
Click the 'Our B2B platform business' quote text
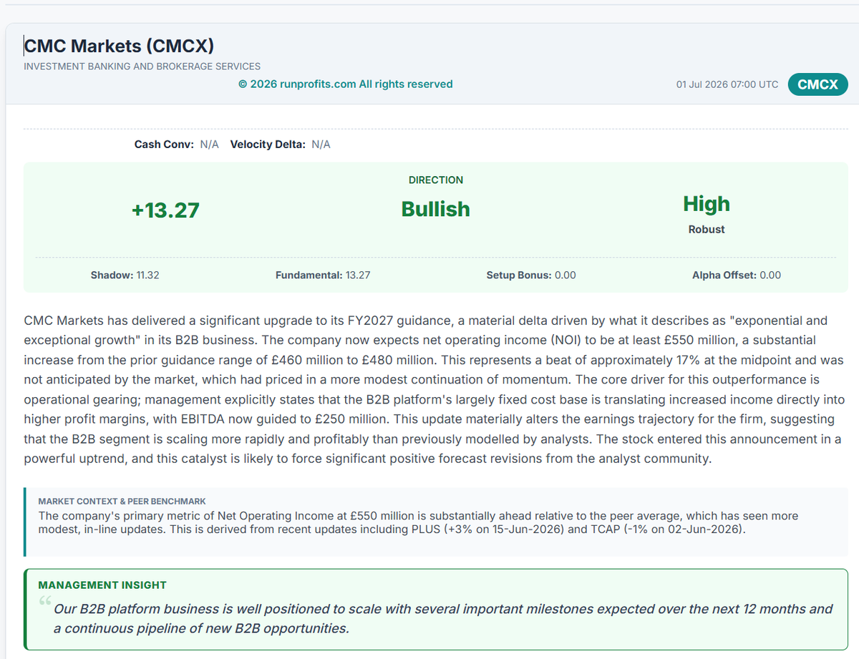pos(443,619)
